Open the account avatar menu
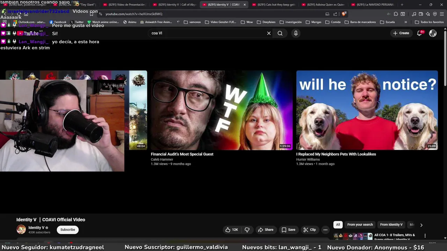Viewport: 447px width, 251px height. point(433,33)
